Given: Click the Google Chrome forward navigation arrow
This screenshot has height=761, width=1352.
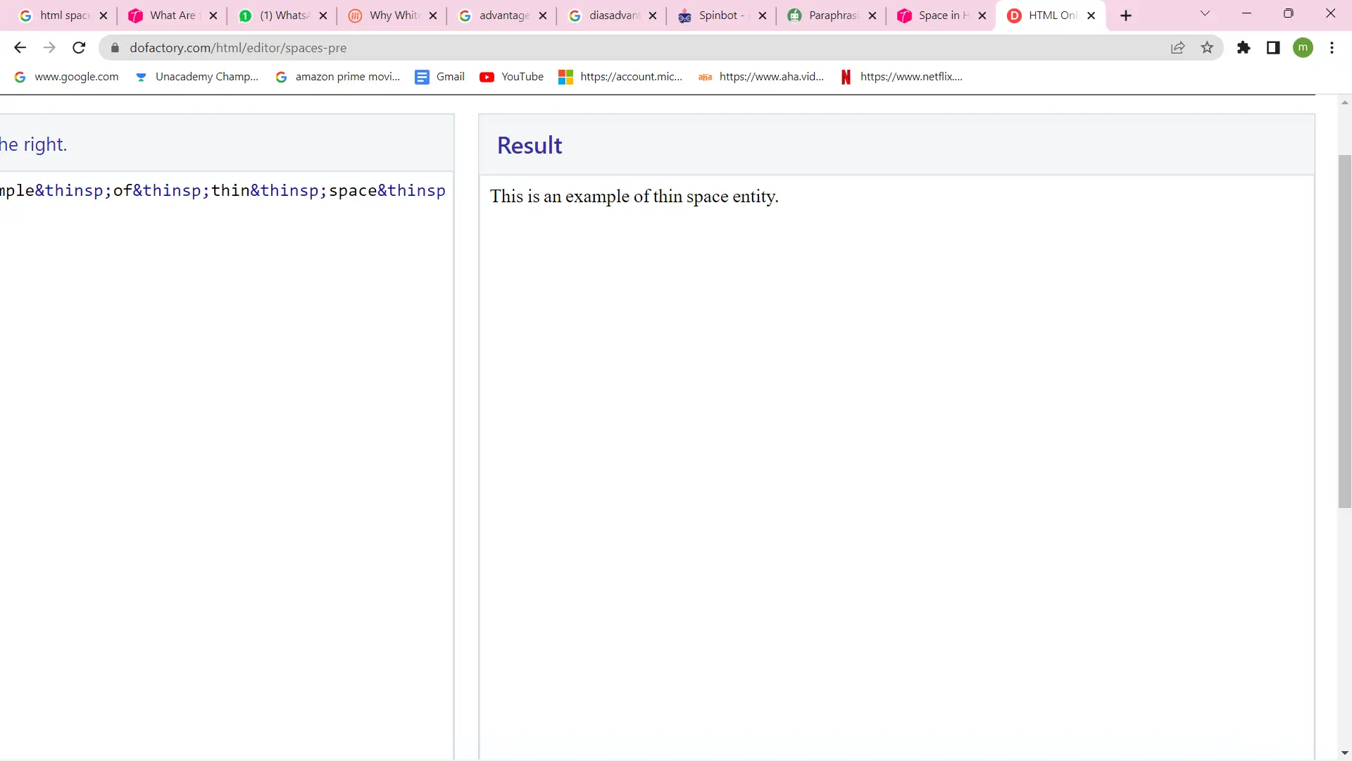Looking at the screenshot, I should pos(49,47).
